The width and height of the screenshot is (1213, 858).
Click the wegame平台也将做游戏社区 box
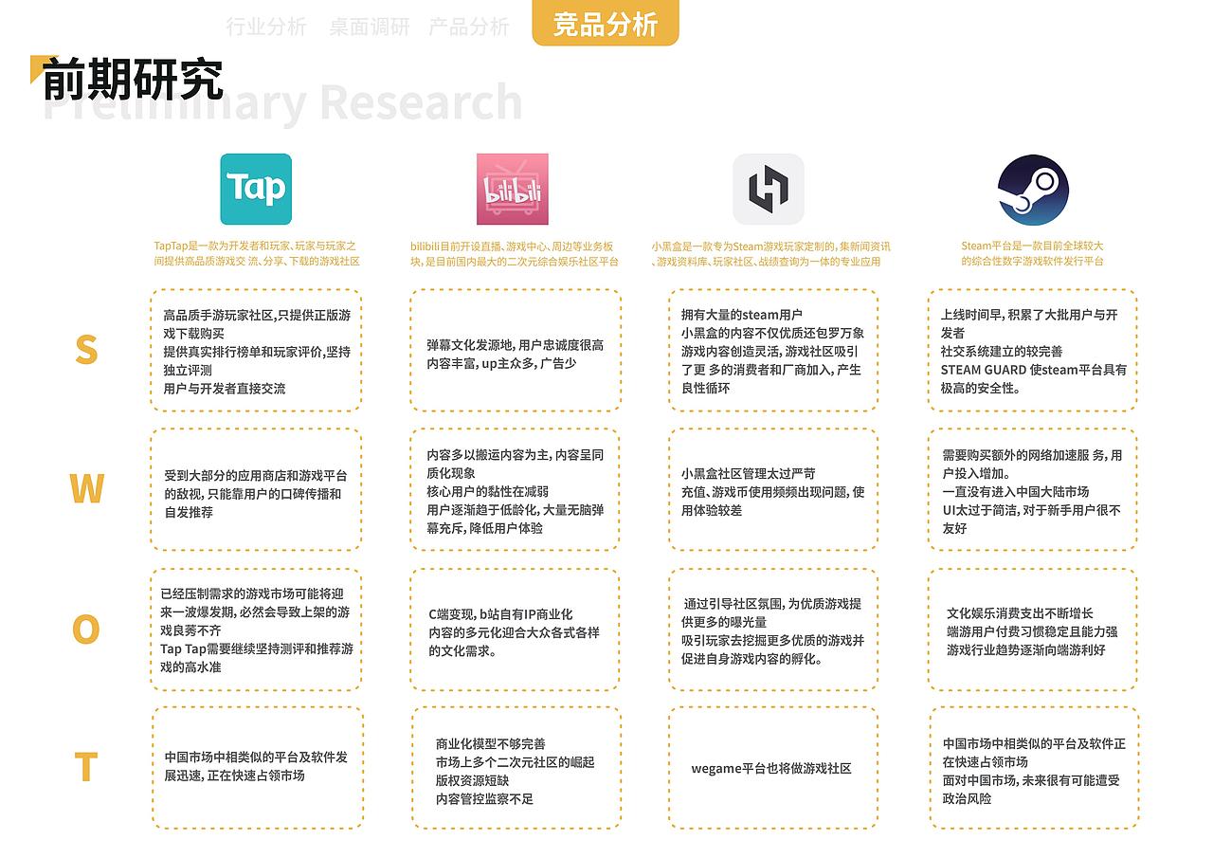click(772, 767)
